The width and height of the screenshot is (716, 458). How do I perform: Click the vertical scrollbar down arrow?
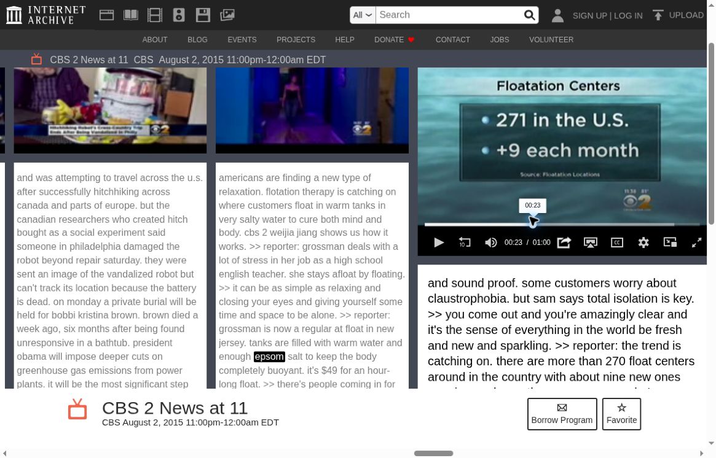click(711, 443)
